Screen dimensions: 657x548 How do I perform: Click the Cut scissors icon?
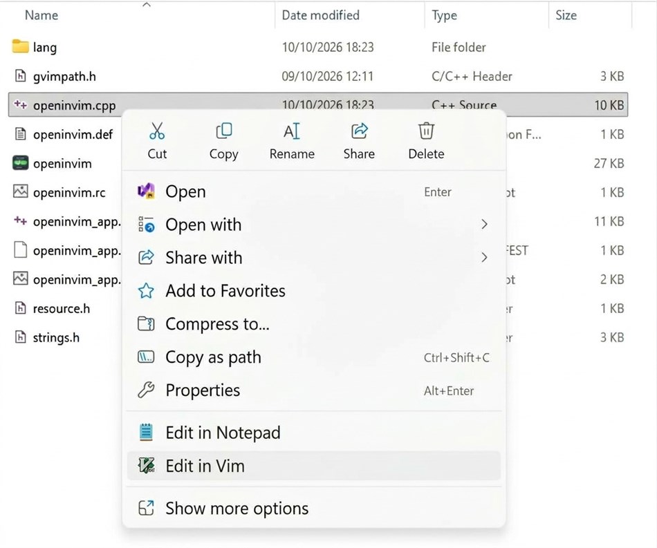(x=157, y=131)
